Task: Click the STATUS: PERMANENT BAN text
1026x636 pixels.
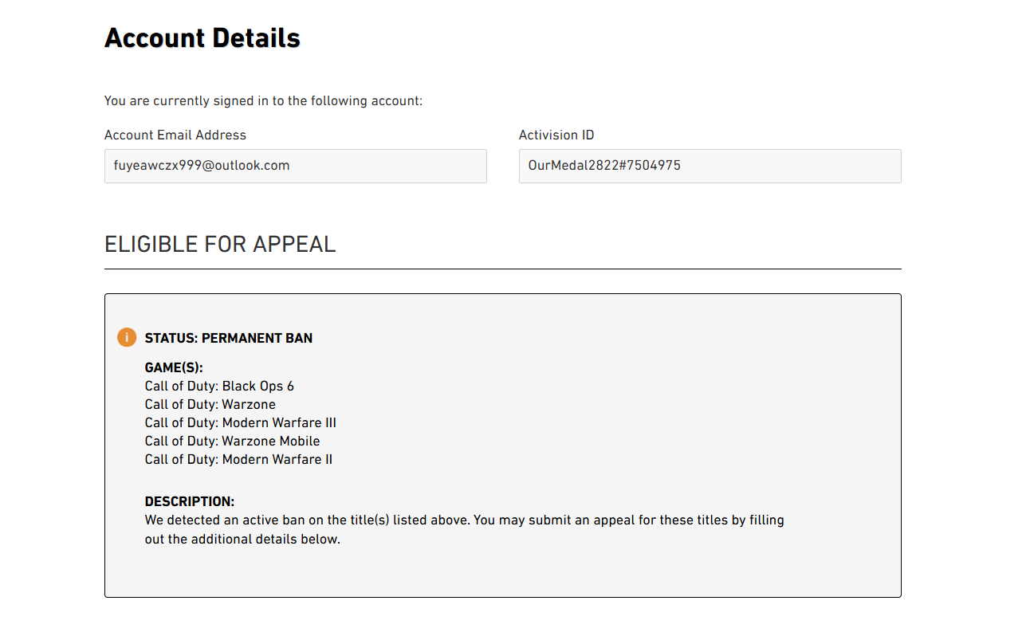Action: click(229, 338)
